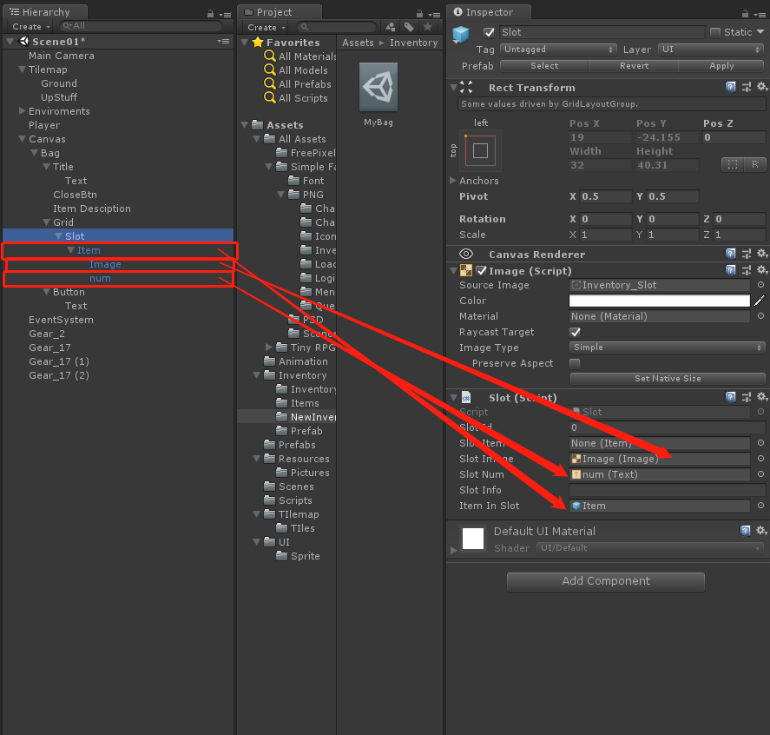Open the Canvas Renderer gear menu
770x735 pixels.
(x=761, y=254)
